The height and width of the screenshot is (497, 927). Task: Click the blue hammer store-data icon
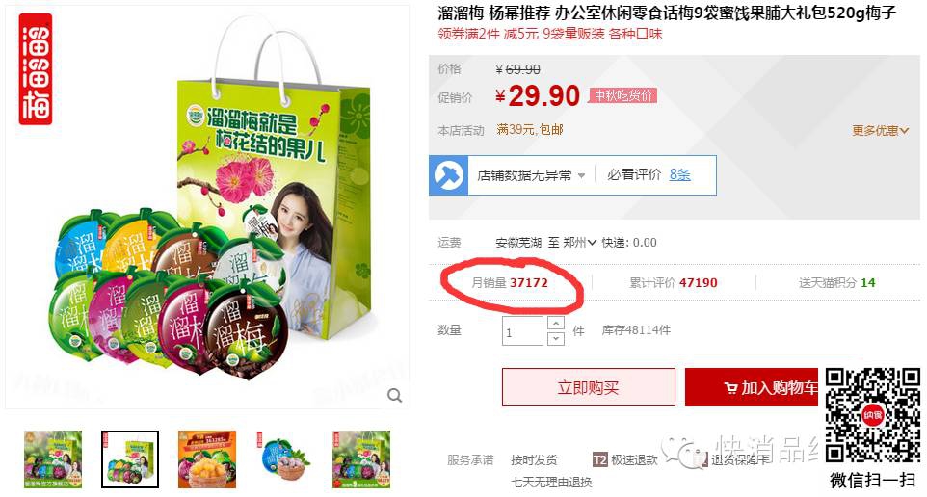pyautogui.click(x=449, y=175)
